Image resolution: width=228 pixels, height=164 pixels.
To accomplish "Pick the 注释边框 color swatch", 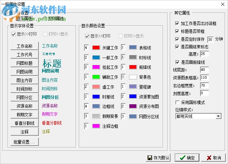I will 96,126.
